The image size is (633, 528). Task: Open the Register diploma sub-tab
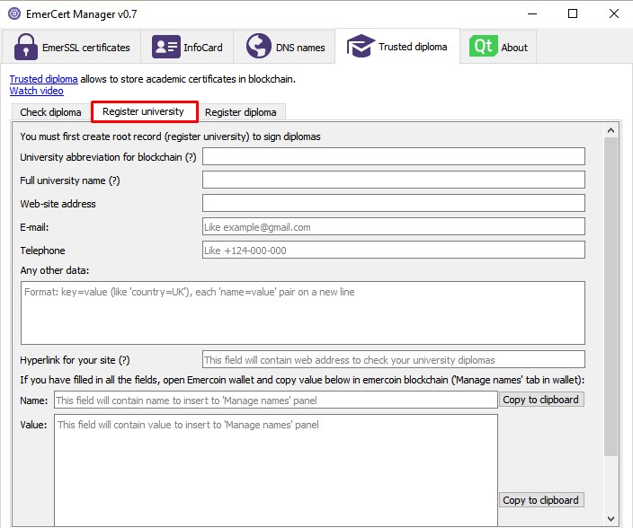click(x=241, y=112)
